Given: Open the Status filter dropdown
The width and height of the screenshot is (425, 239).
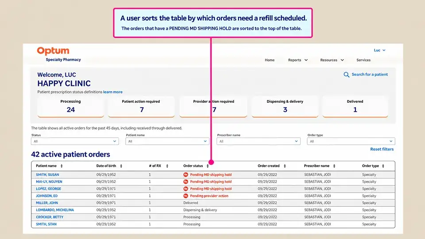Looking at the screenshot, I should tap(75, 141).
